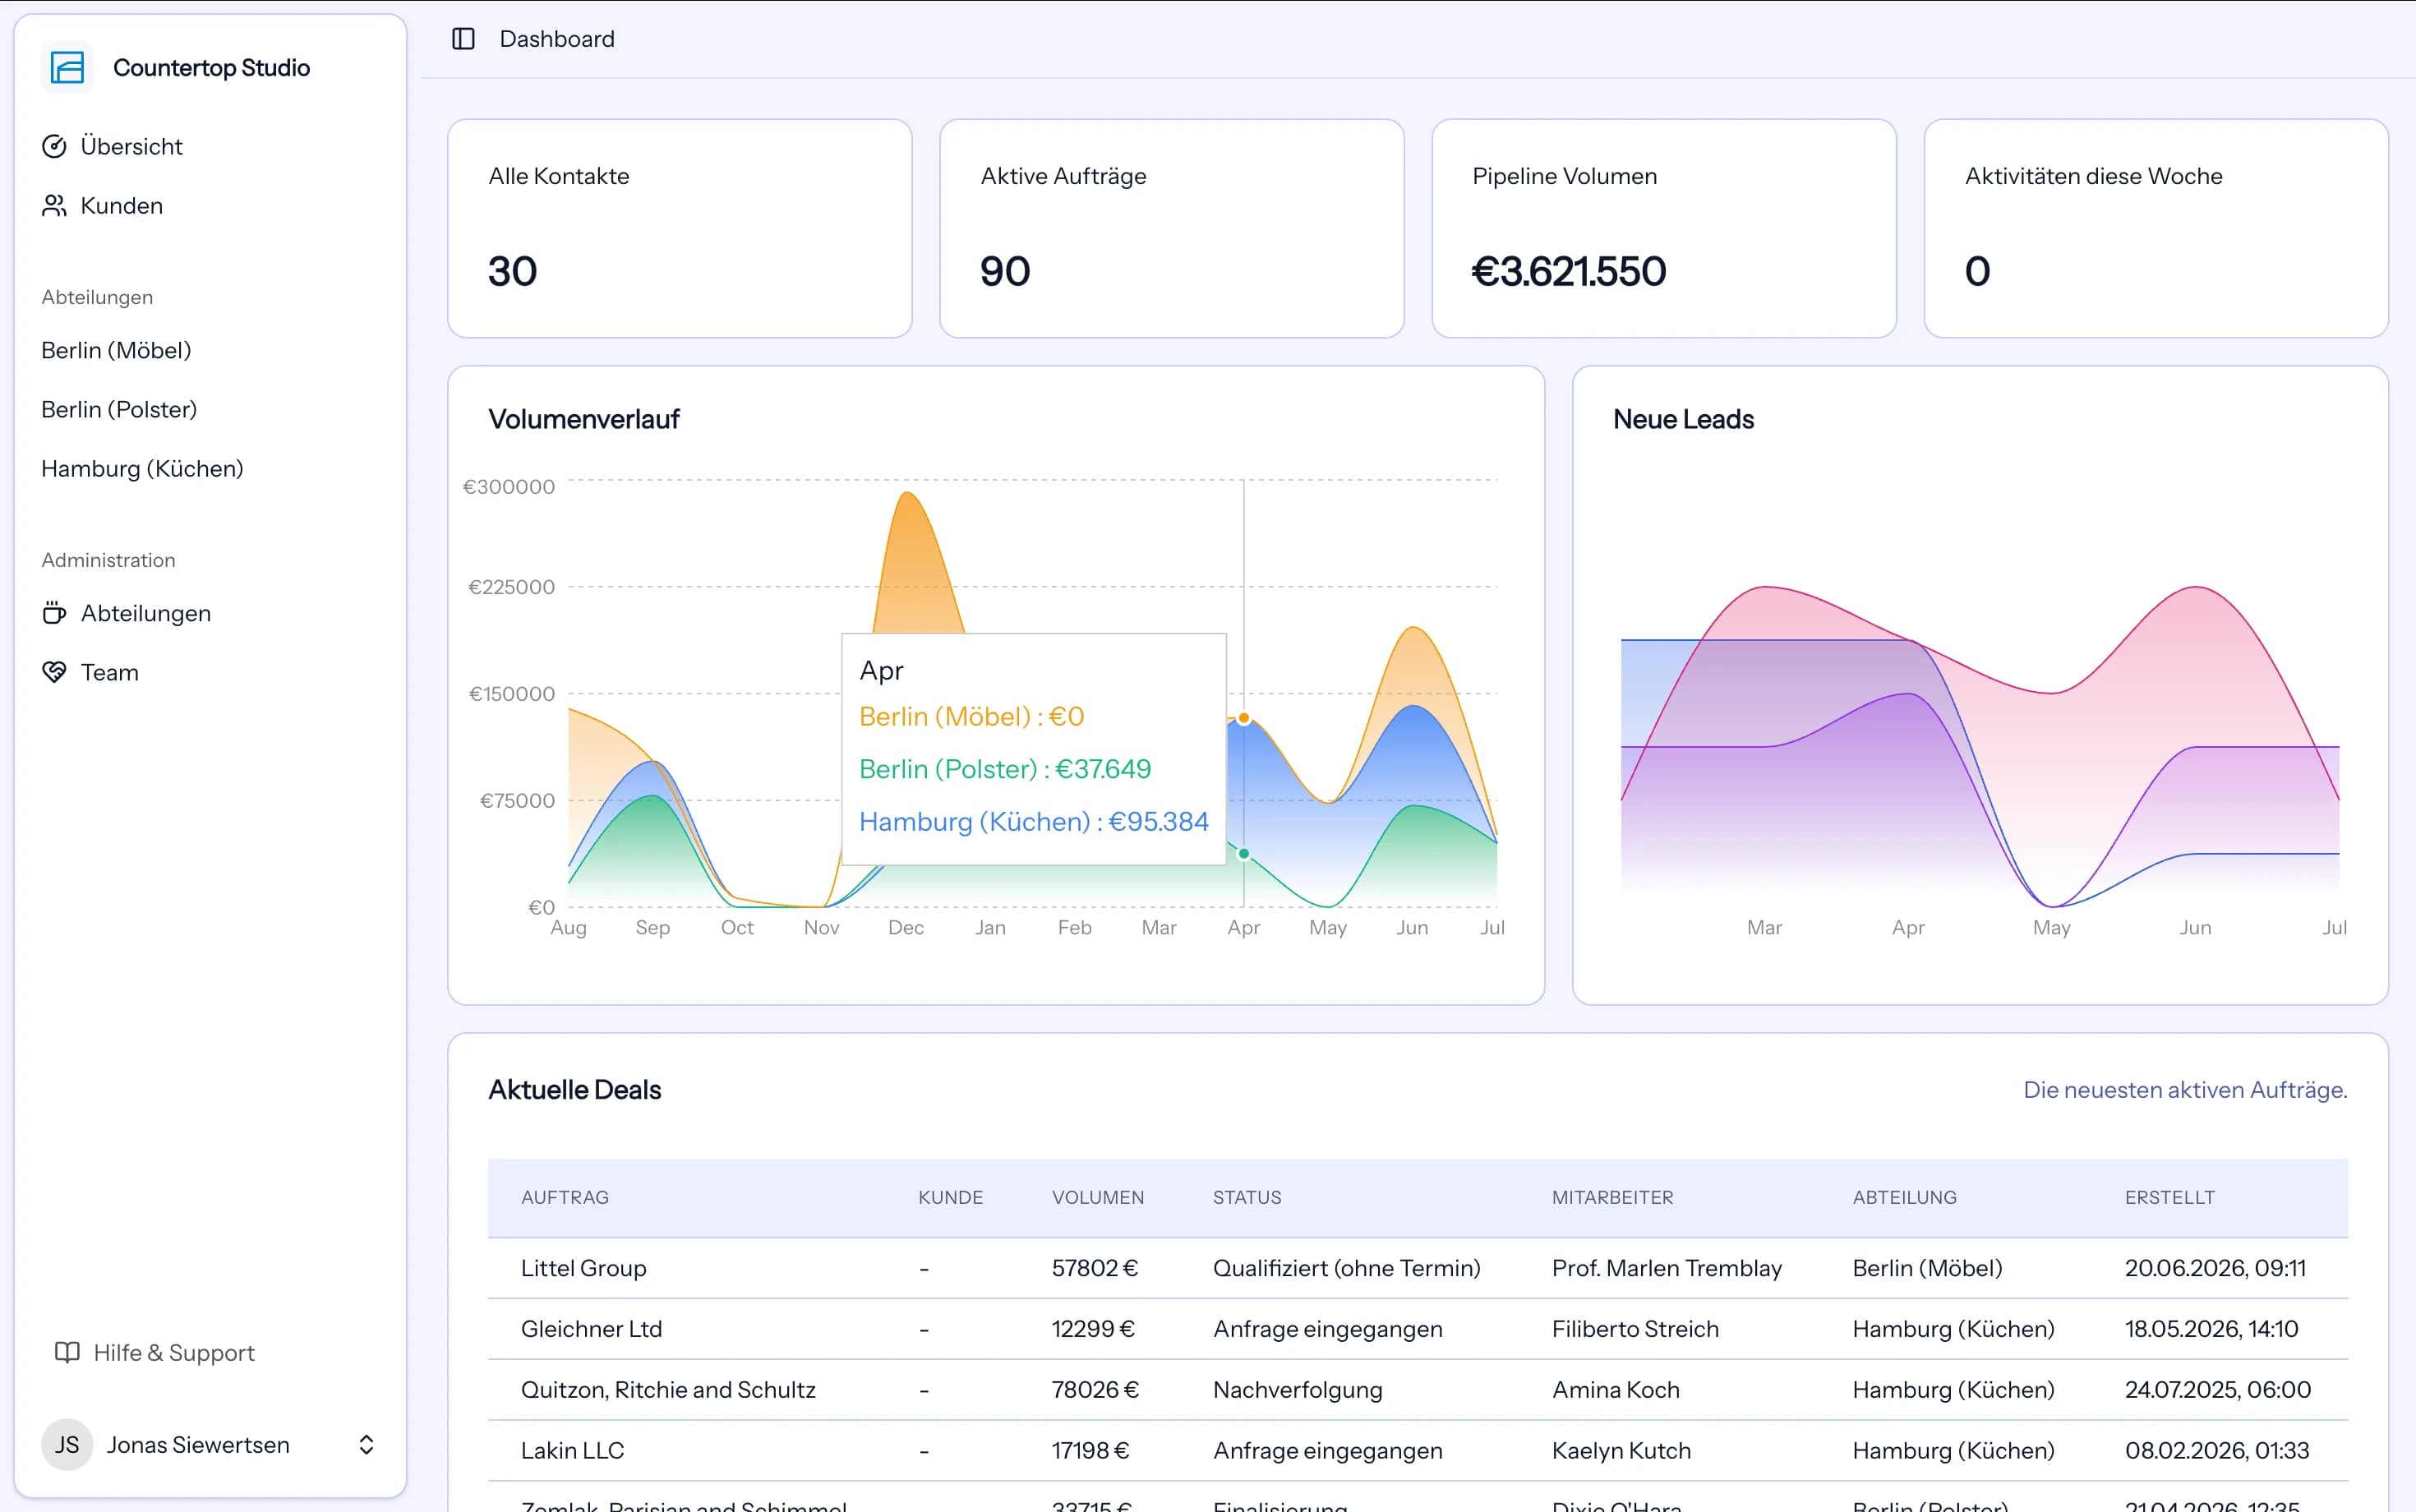Click the Alle Kontakte card
The image size is (2416, 1512).
pos(680,228)
